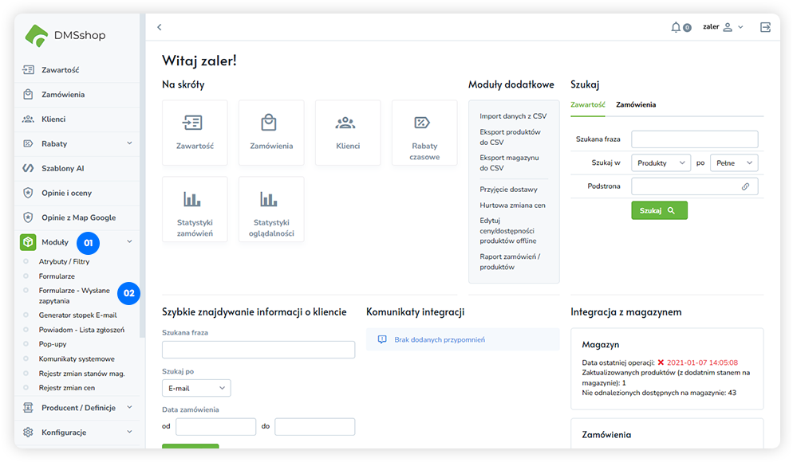Open the Statystyki zamówień tile
Screen dimensions: 793x462
click(x=195, y=209)
